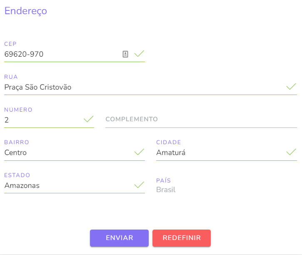
Task: Click the small ESTADO label text
Action: tap(17, 175)
